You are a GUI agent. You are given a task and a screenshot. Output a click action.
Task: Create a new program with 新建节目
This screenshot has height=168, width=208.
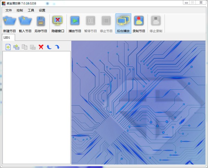click(x=9, y=24)
